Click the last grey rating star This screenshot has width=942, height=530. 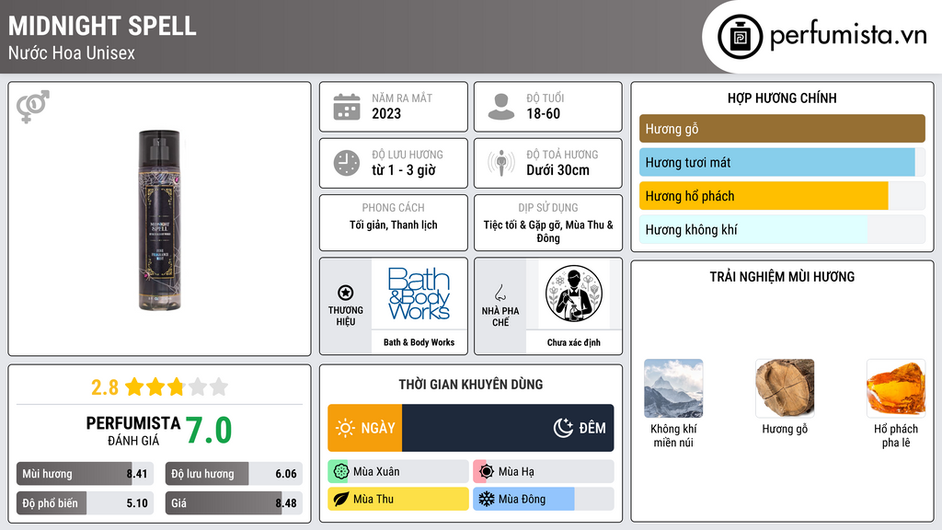pos(219,386)
